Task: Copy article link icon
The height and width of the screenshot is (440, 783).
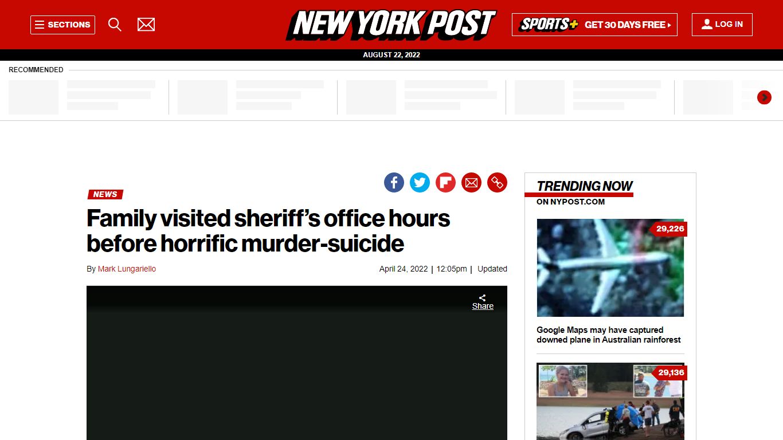Action: tap(497, 183)
